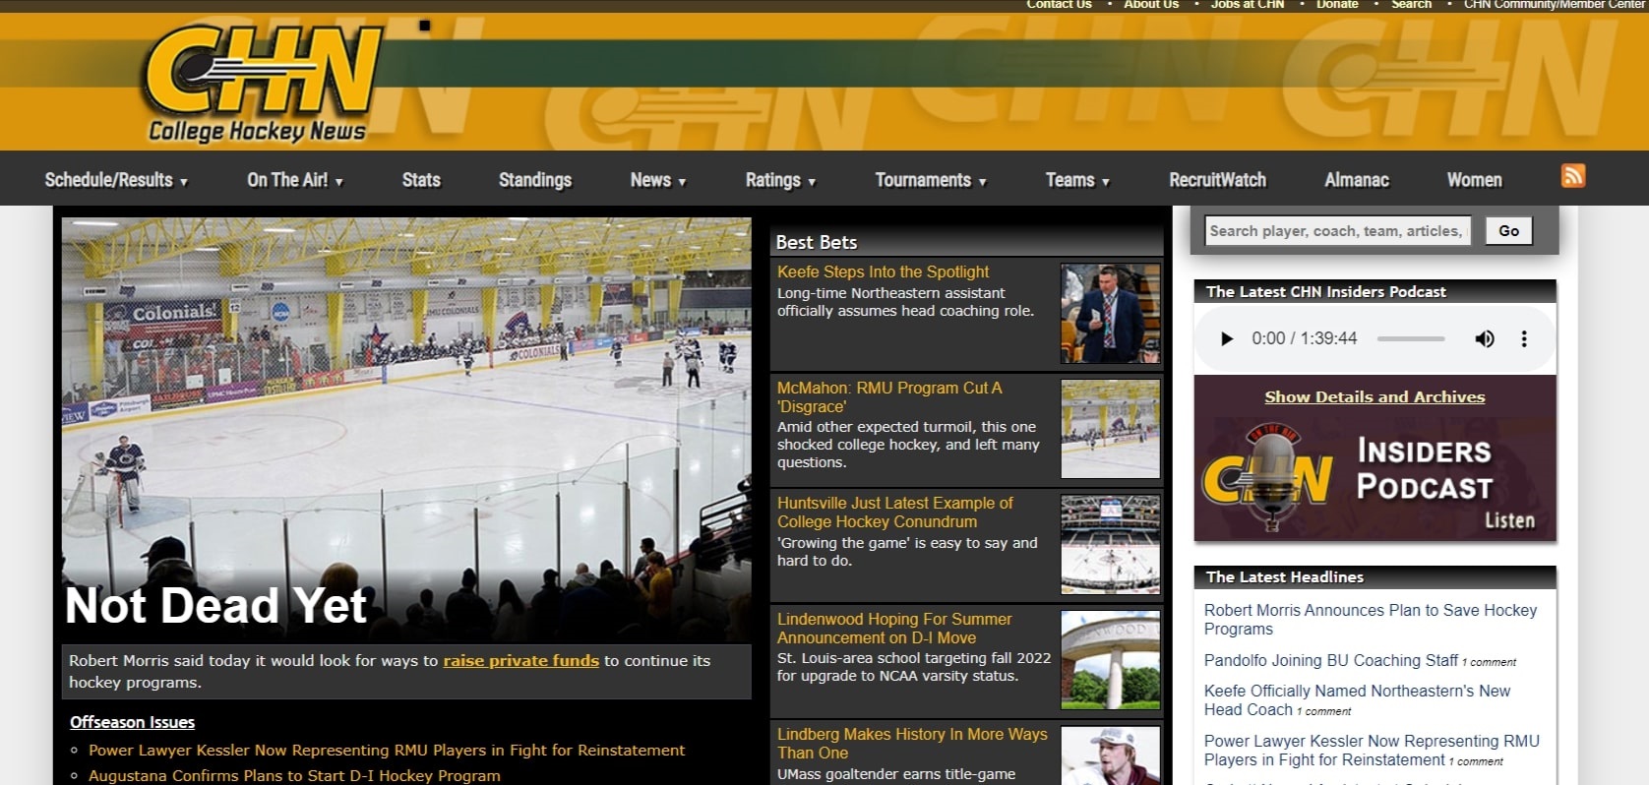Open the Standings page
The height and width of the screenshot is (785, 1649).
tap(535, 180)
